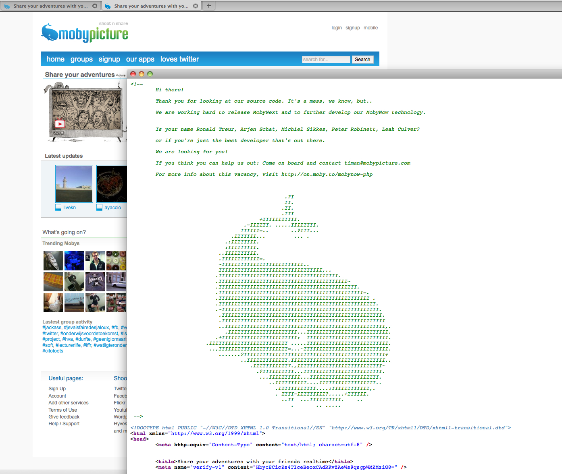Focus the search for... input field
This screenshot has height=474, width=562.
pyautogui.click(x=326, y=60)
